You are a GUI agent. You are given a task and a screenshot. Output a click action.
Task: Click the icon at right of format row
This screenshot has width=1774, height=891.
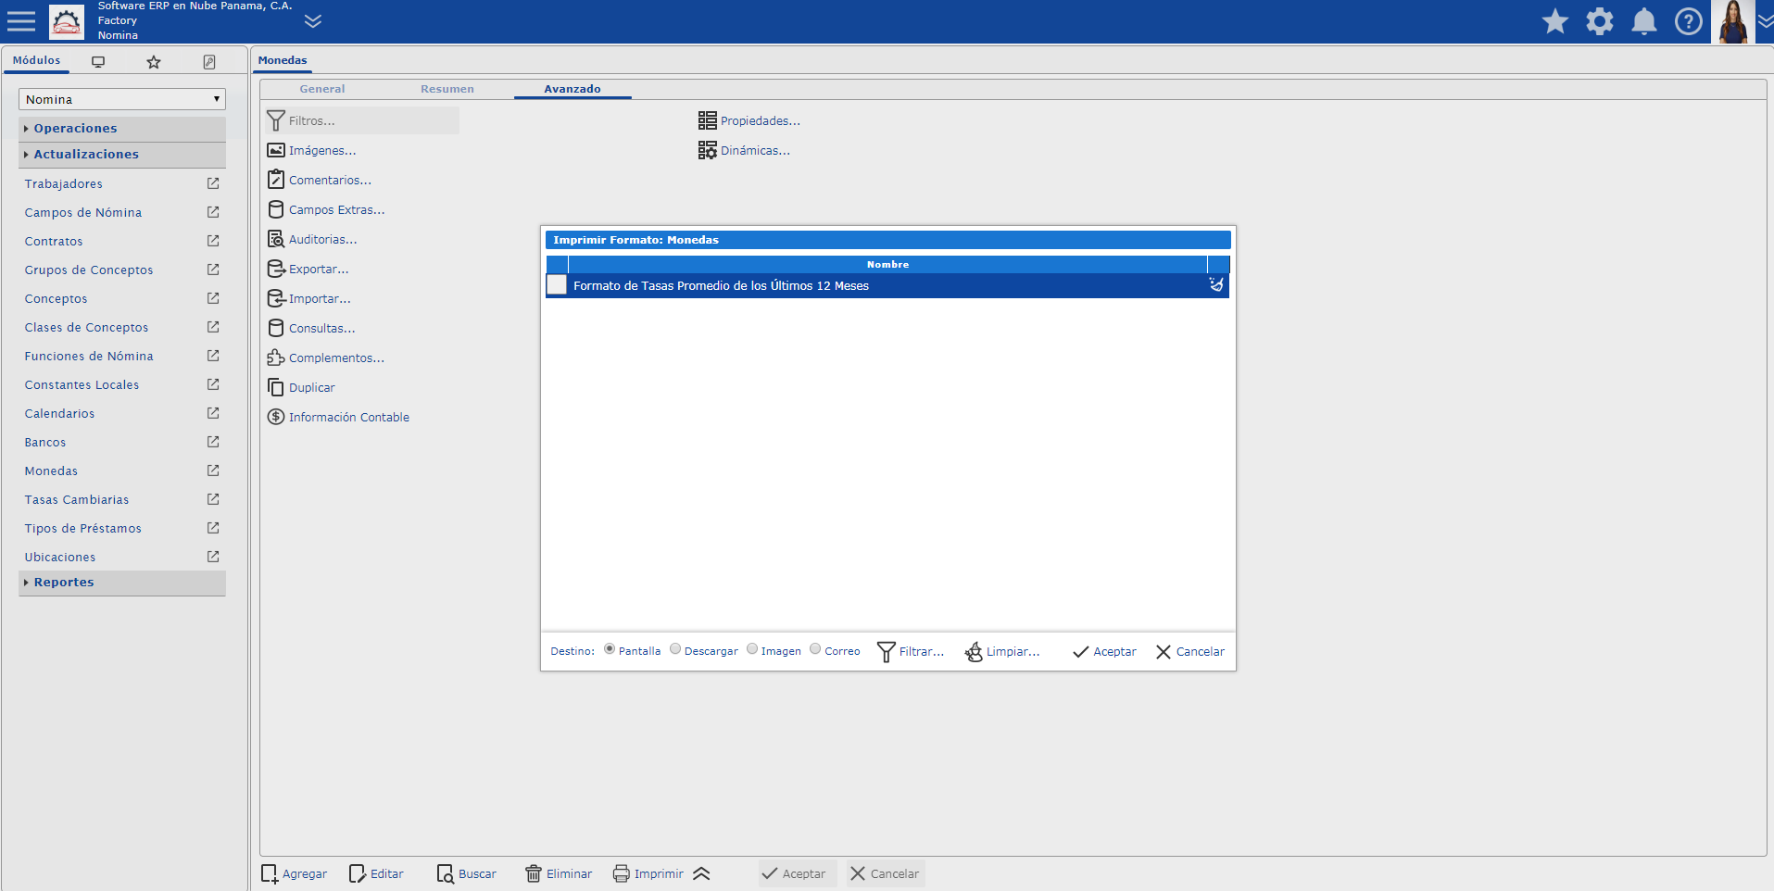point(1216,285)
